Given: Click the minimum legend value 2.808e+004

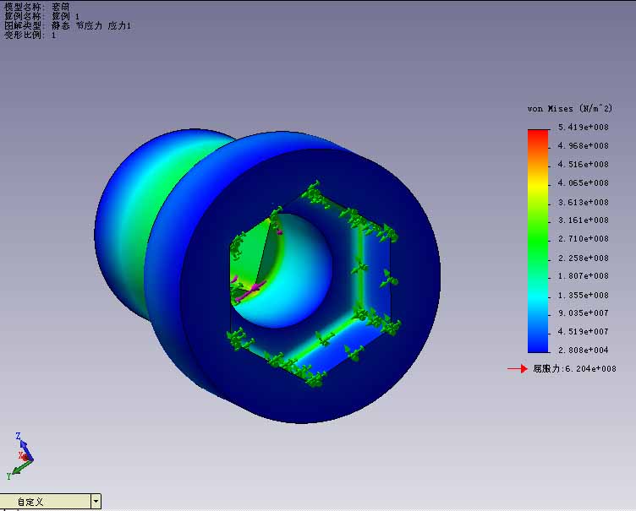Looking at the screenshot, I should click(x=584, y=351).
